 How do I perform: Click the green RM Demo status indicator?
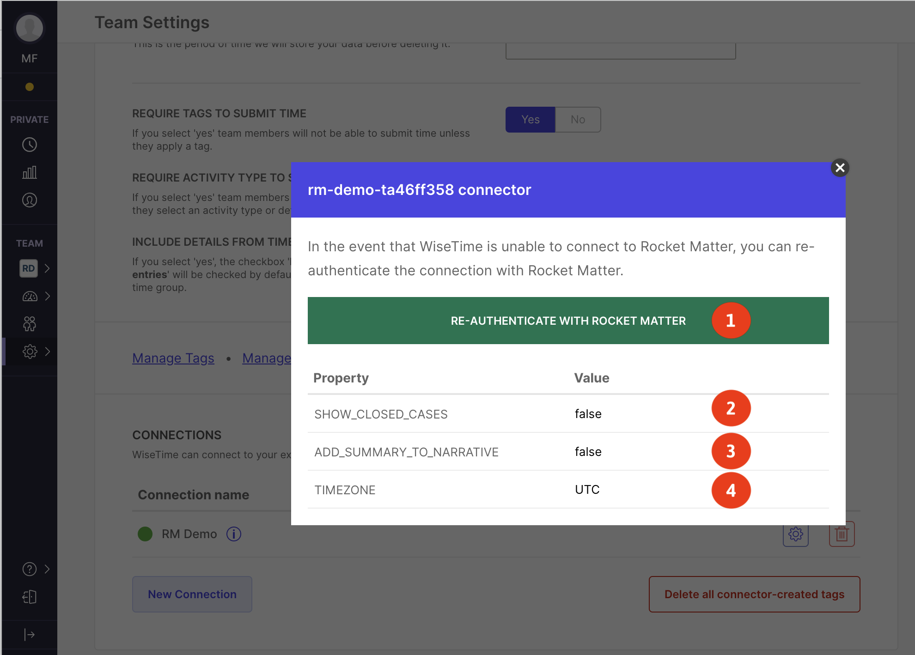pos(145,534)
